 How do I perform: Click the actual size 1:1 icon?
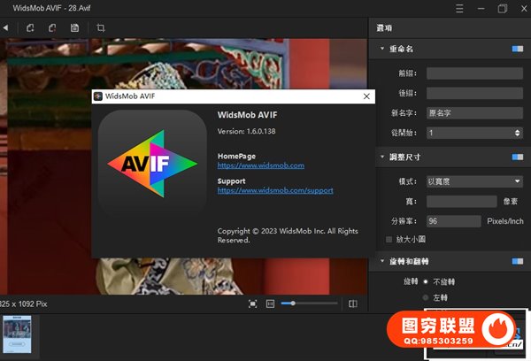click(x=270, y=303)
